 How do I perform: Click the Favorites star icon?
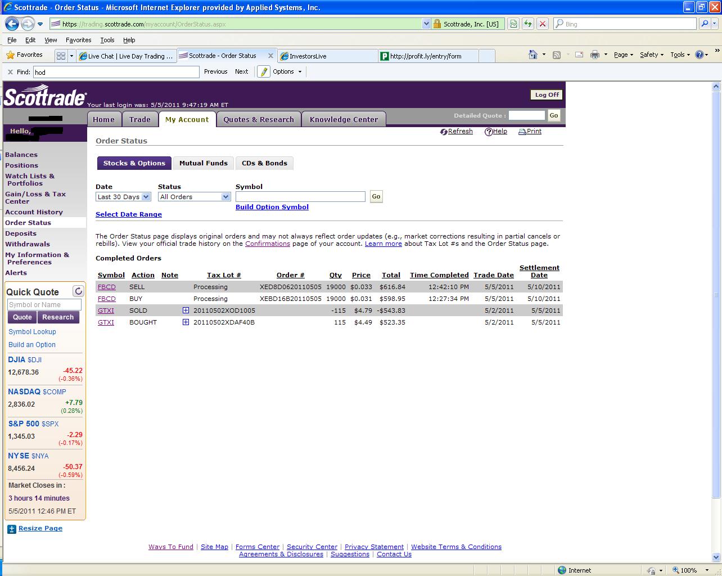[10, 55]
